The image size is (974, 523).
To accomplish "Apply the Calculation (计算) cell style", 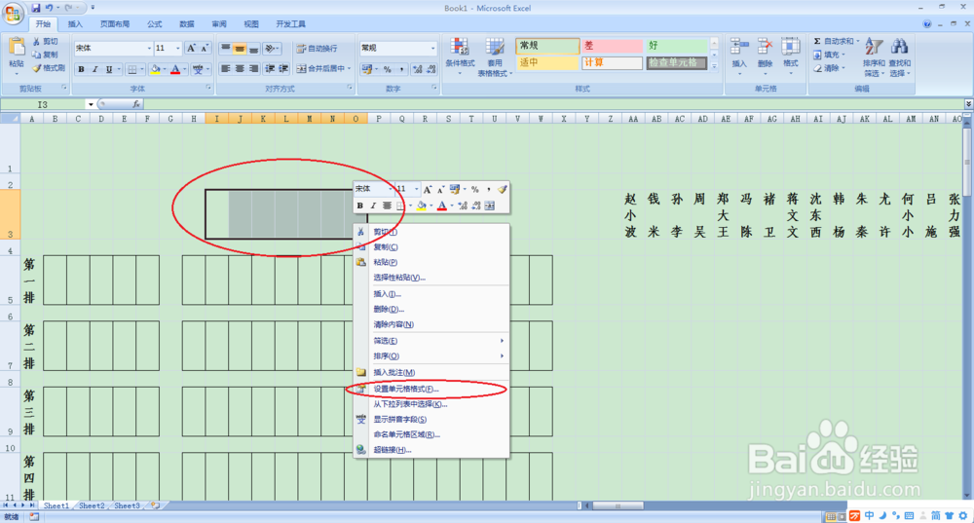I will click(x=612, y=62).
